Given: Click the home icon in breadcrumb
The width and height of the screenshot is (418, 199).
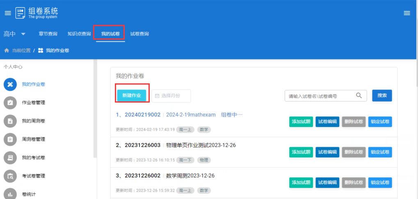Looking at the screenshot, I should coord(6,51).
